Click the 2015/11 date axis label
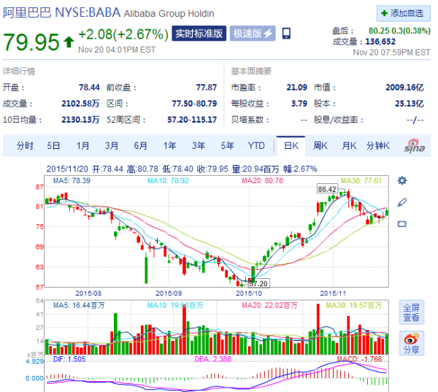Viewport: 438px width, 392px height. point(333,293)
